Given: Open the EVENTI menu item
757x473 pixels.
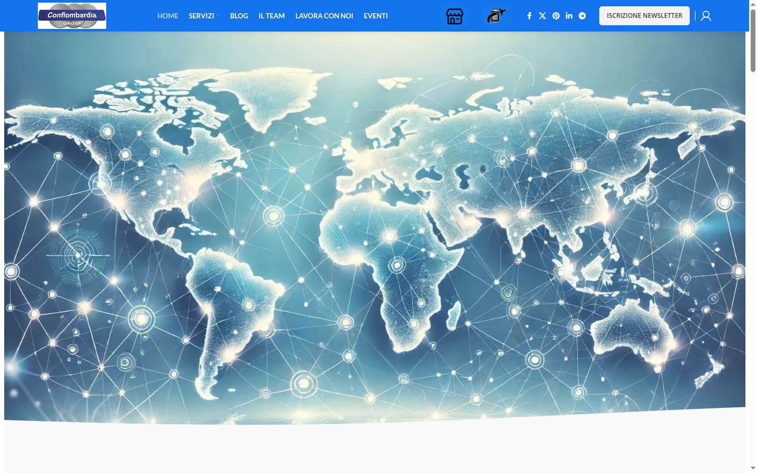Looking at the screenshot, I should point(376,16).
